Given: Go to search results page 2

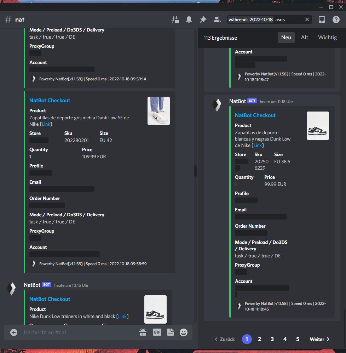Looking at the screenshot, I should pos(259,339).
